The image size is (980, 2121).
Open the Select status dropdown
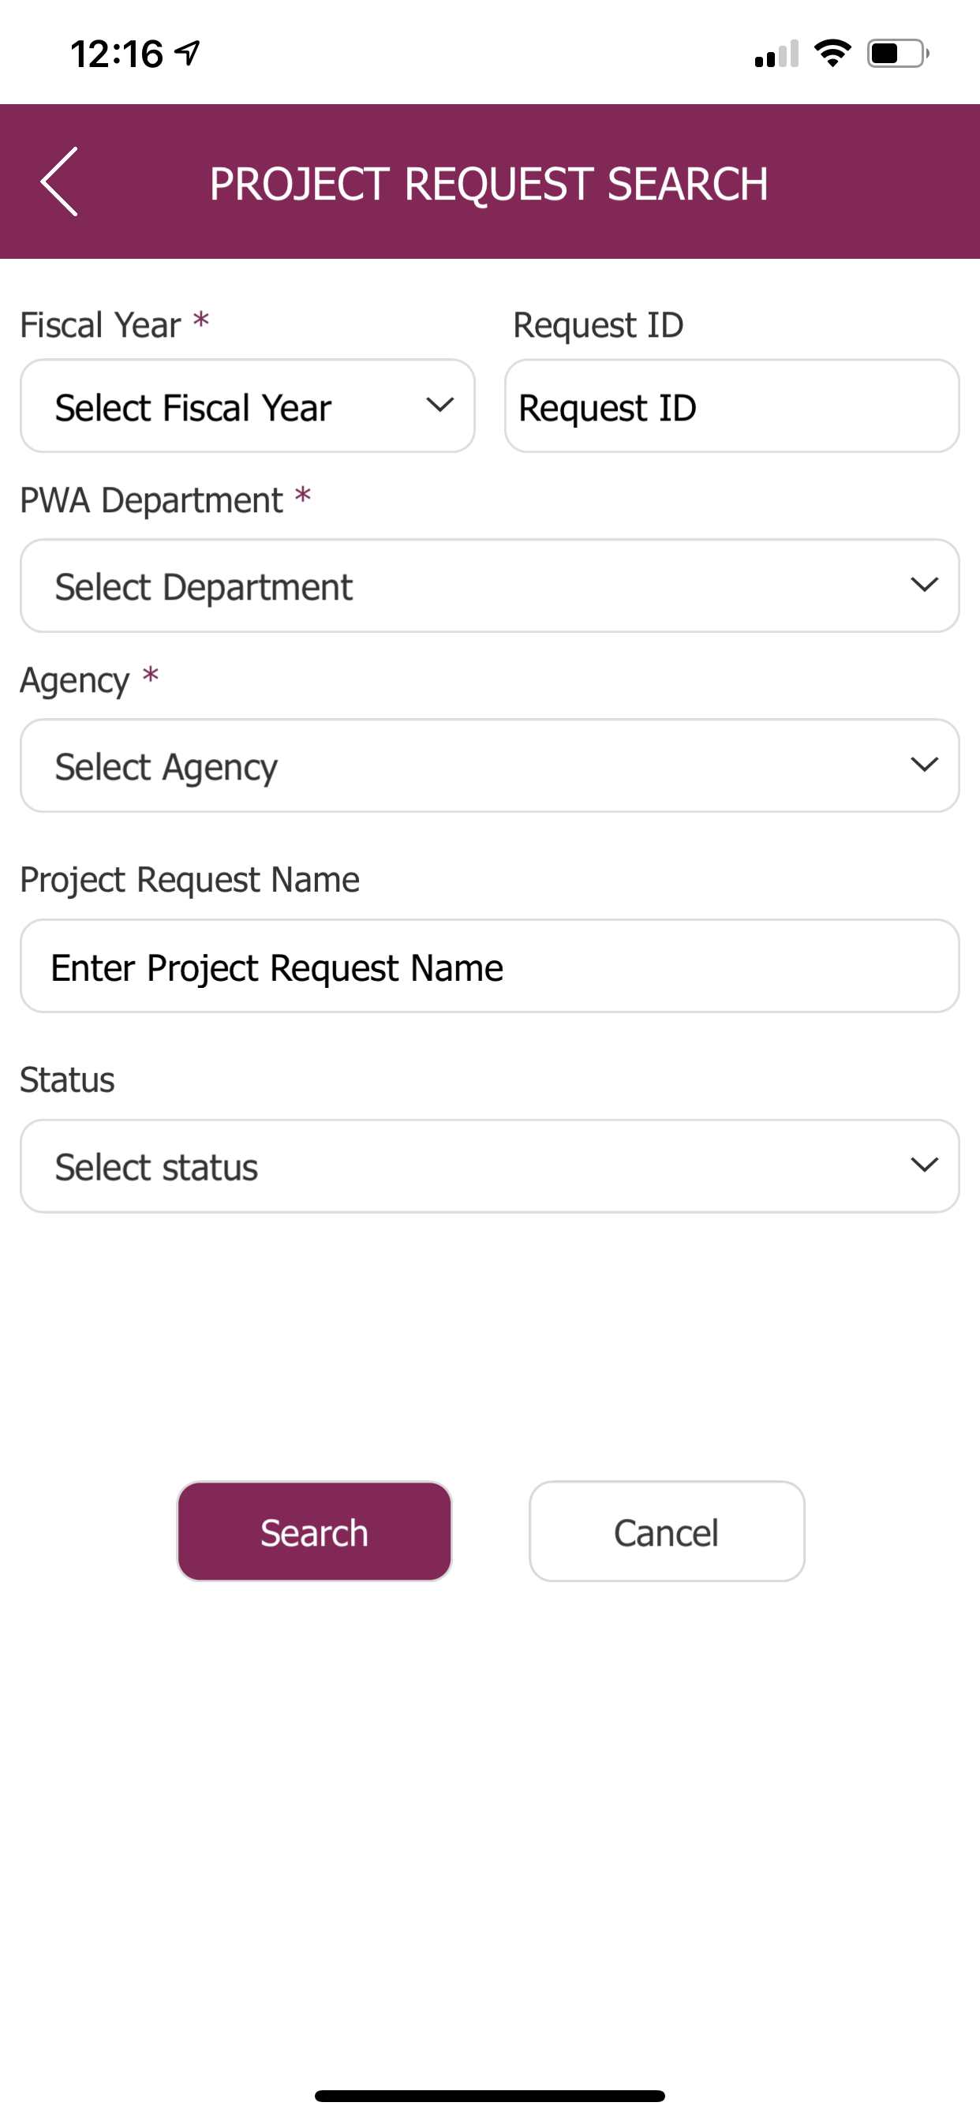(x=490, y=1166)
